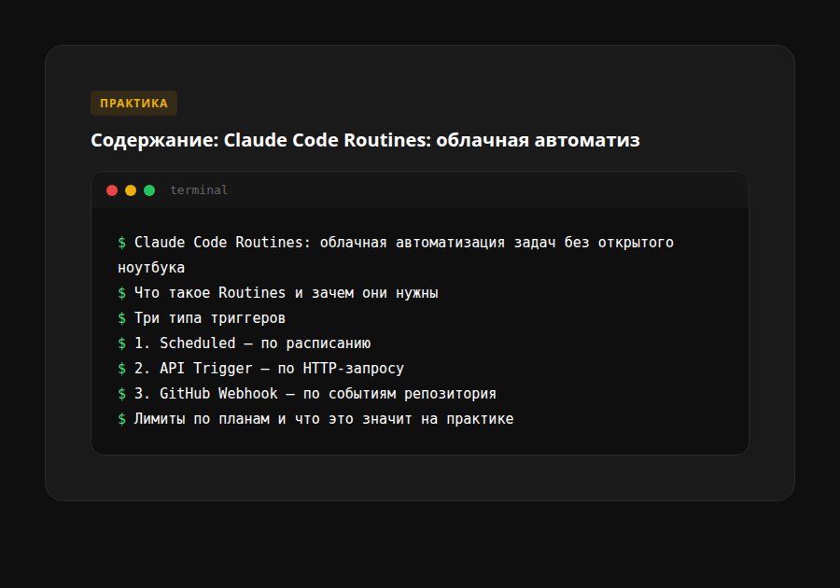Toggle the yellow dot to minimize the terminal

pyautogui.click(x=131, y=189)
